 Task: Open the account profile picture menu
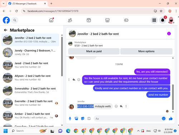tap(171, 20)
